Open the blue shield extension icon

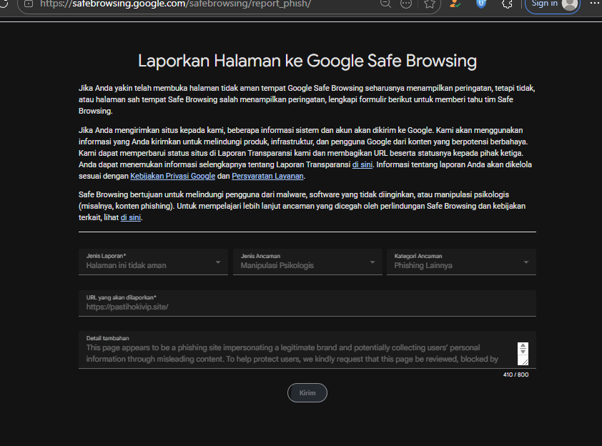(481, 4)
